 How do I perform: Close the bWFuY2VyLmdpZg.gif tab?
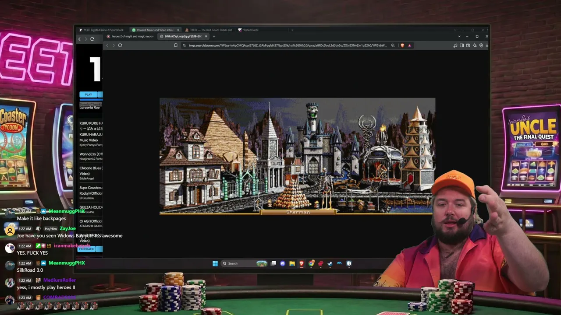(206, 36)
